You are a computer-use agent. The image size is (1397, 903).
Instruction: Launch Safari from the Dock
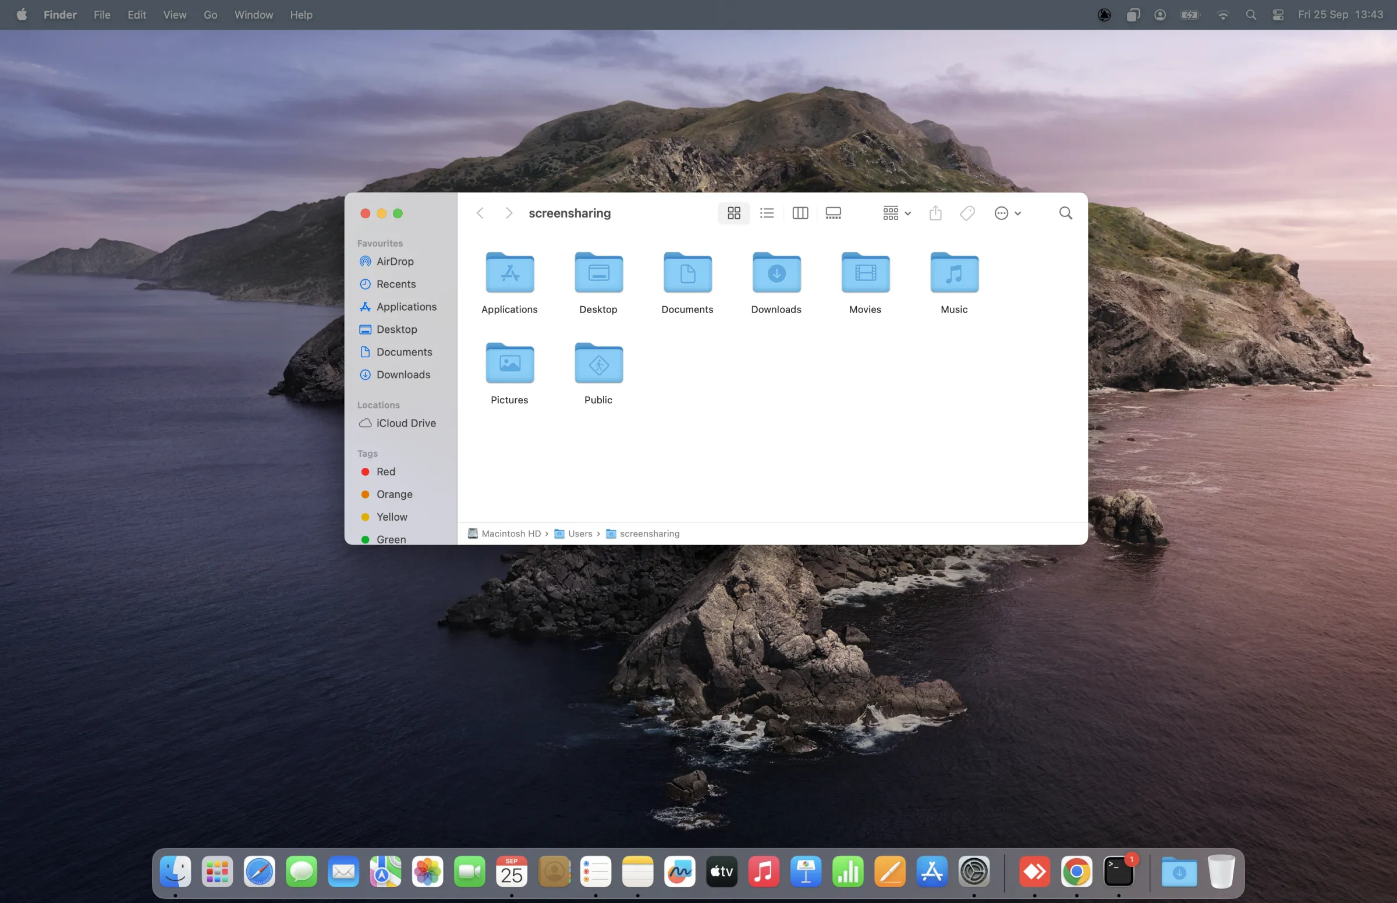(259, 872)
